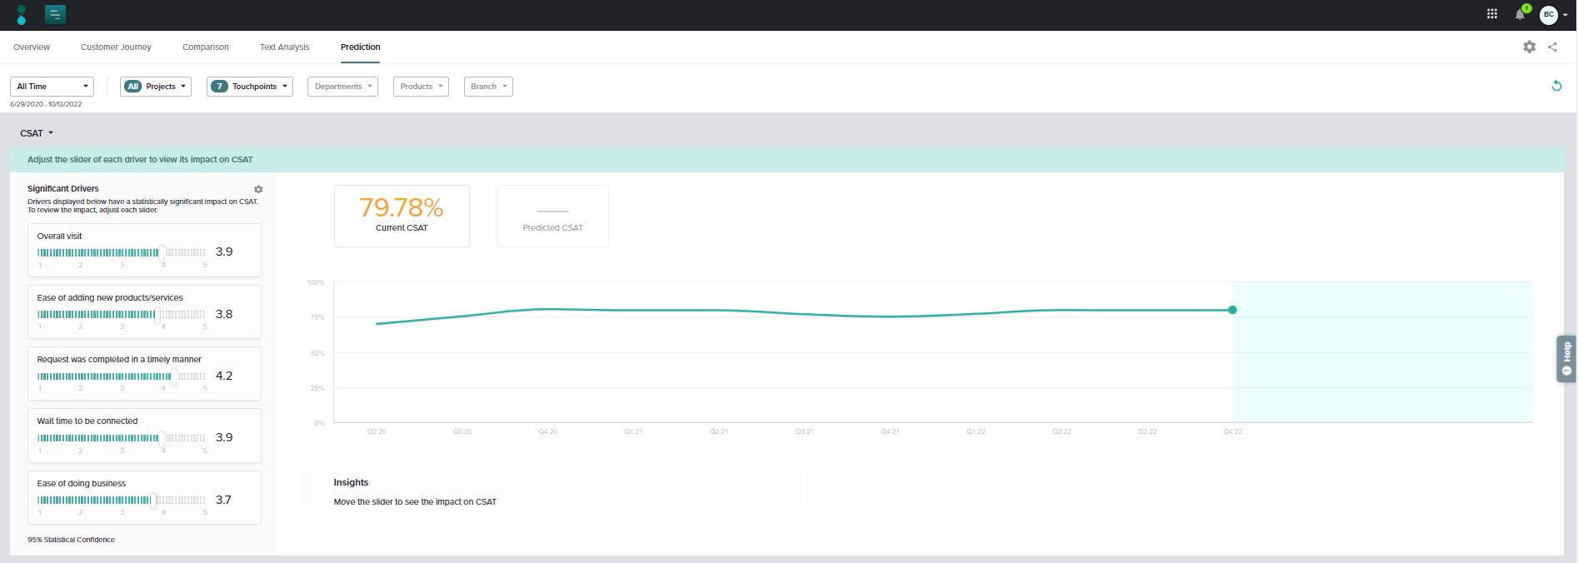
Task: Open the apps grid launcher
Action: point(1491,14)
